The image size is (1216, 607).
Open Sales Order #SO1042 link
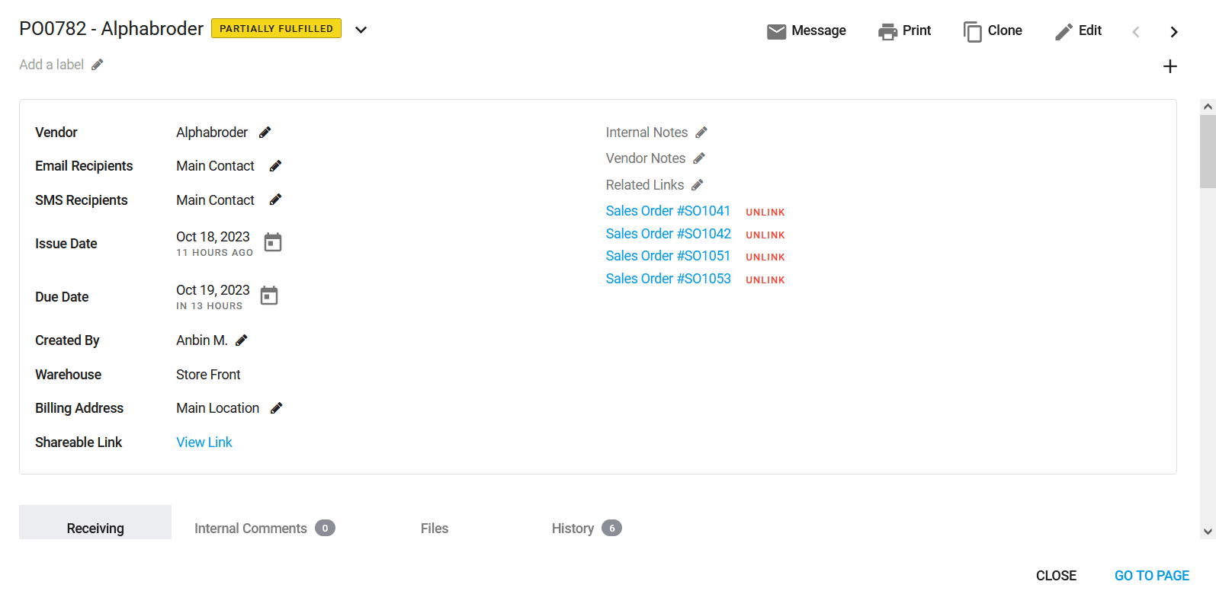pyautogui.click(x=668, y=234)
